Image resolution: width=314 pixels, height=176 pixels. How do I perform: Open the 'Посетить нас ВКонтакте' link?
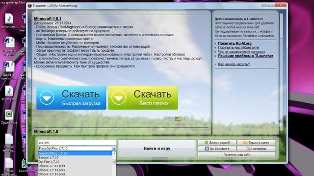pos(238,47)
